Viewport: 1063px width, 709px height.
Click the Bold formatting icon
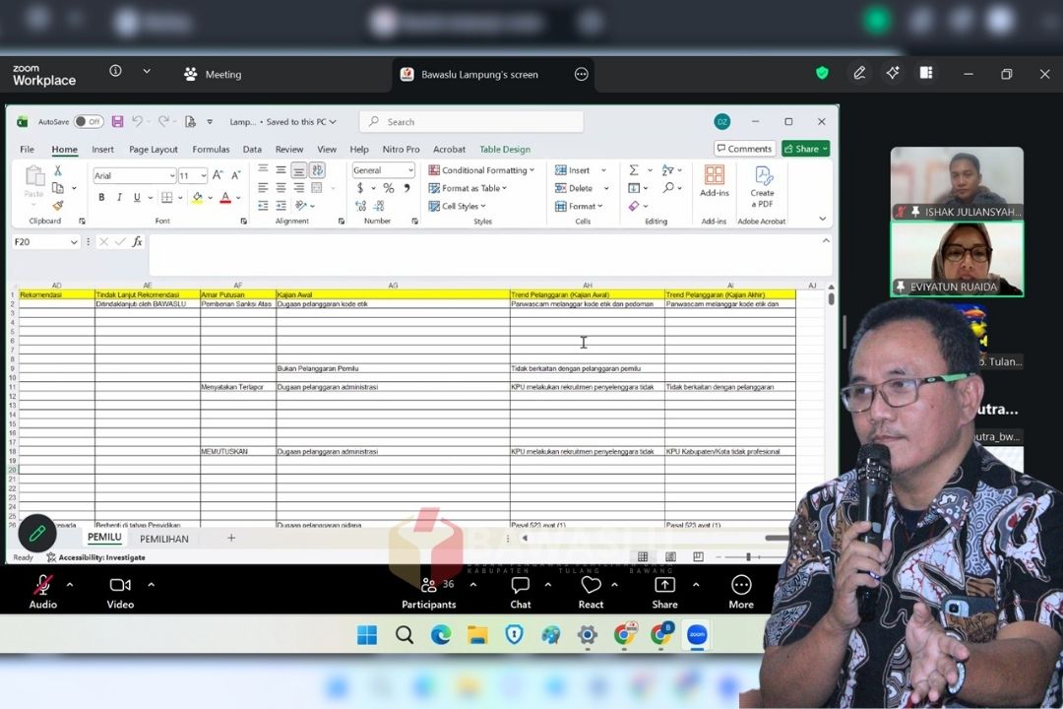point(101,197)
